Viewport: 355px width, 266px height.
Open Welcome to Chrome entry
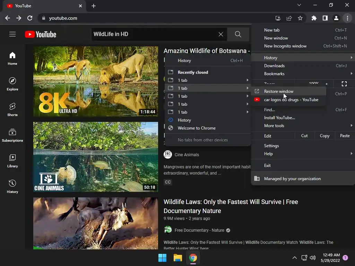click(208, 128)
